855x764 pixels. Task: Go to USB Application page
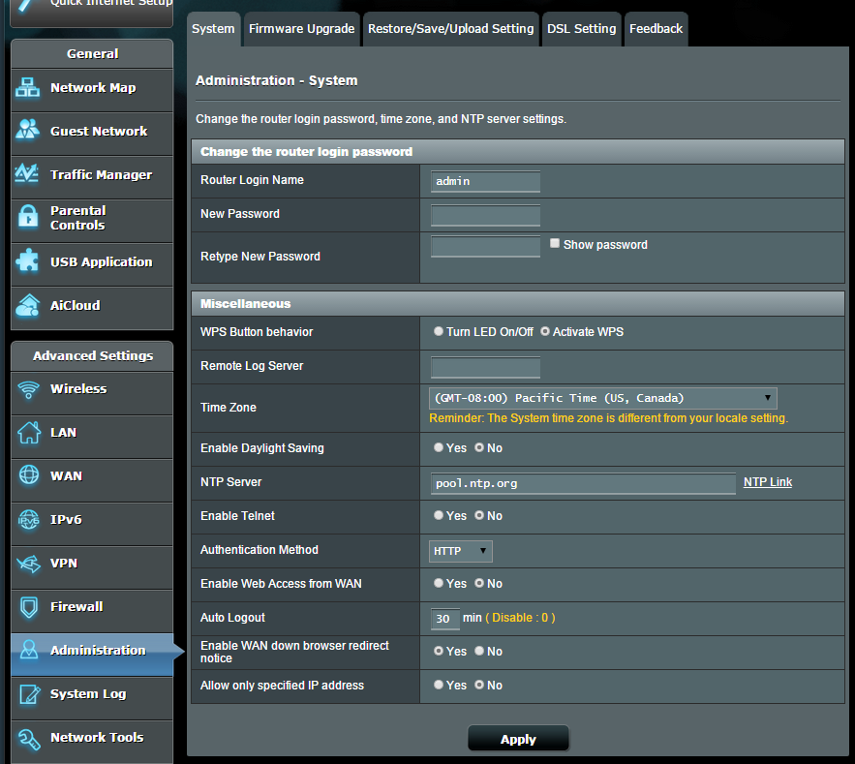click(x=92, y=265)
